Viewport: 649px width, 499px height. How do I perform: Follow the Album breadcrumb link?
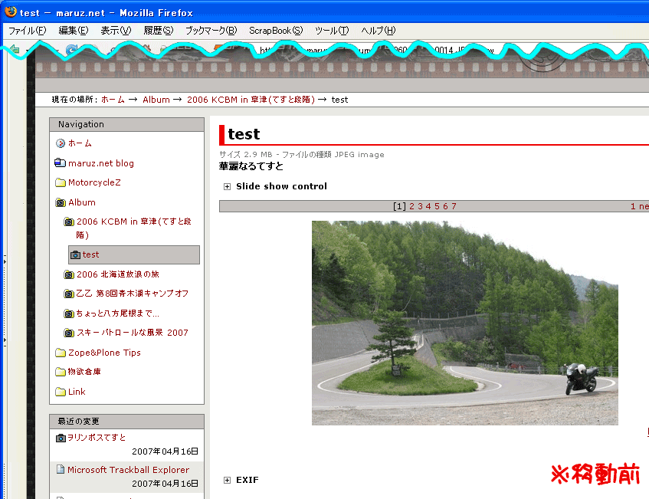pos(156,100)
